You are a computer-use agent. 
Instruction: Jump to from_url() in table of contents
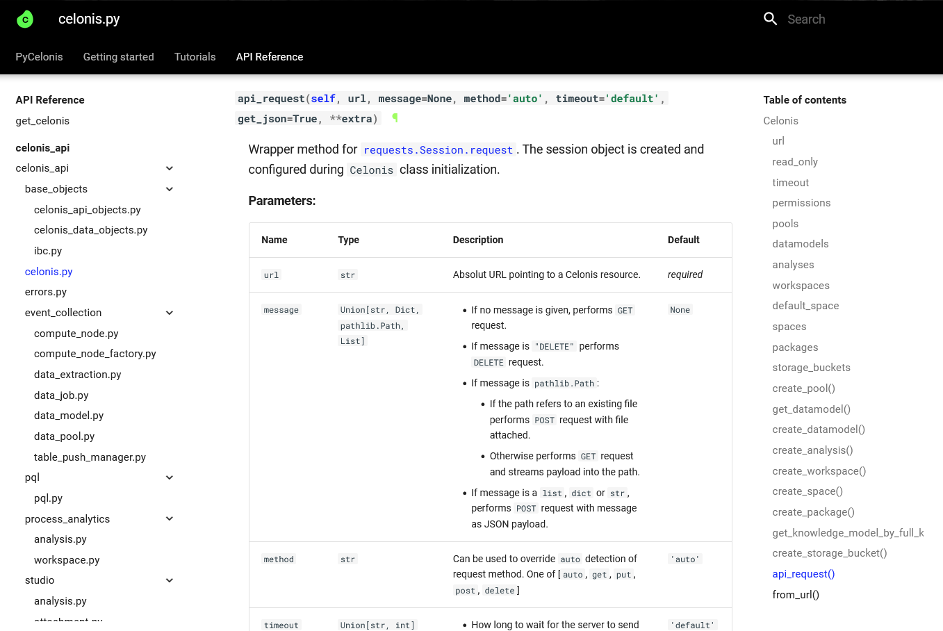coord(796,595)
